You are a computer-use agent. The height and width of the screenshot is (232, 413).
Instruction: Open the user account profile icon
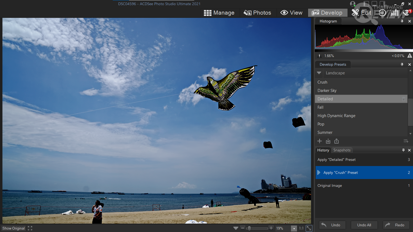(352, 4)
